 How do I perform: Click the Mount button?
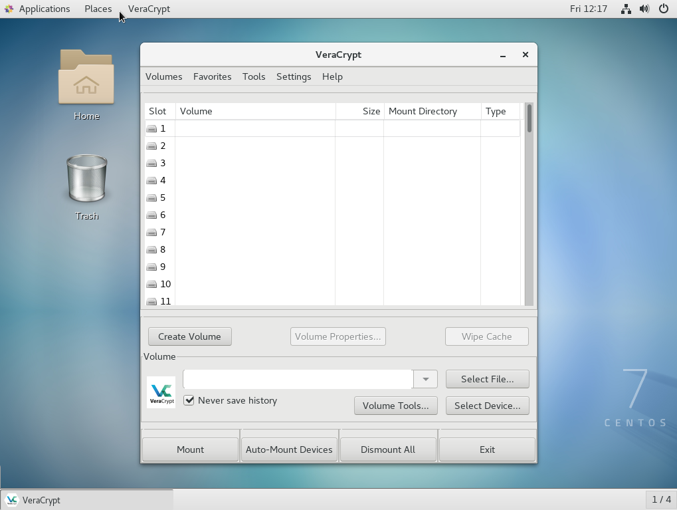191,449
